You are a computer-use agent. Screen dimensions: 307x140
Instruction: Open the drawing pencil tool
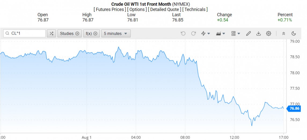248,33
